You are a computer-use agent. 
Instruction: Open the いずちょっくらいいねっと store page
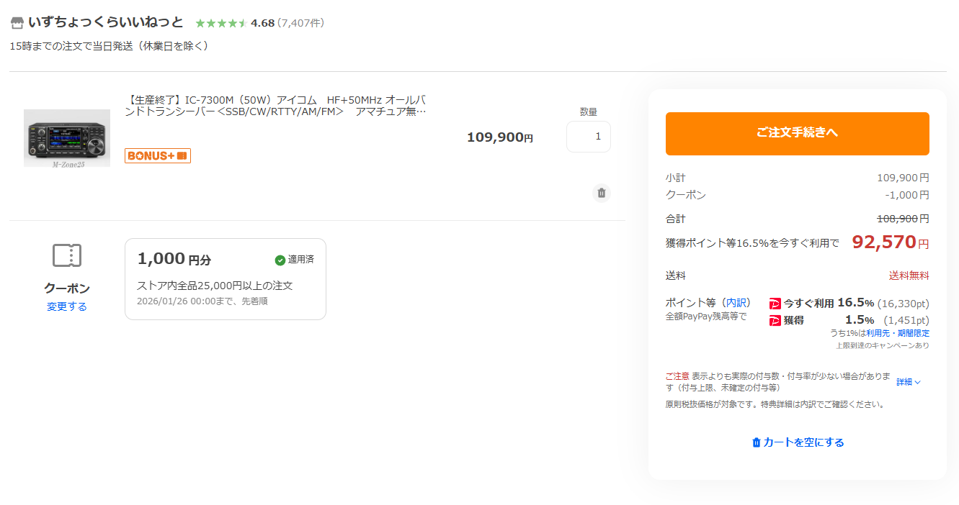(106, 22)
